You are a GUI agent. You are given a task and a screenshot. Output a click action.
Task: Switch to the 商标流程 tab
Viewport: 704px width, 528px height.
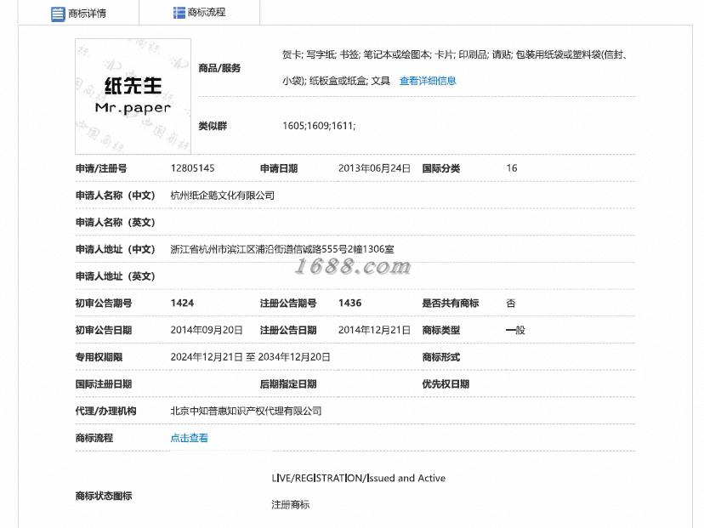(x=199, y=12)
